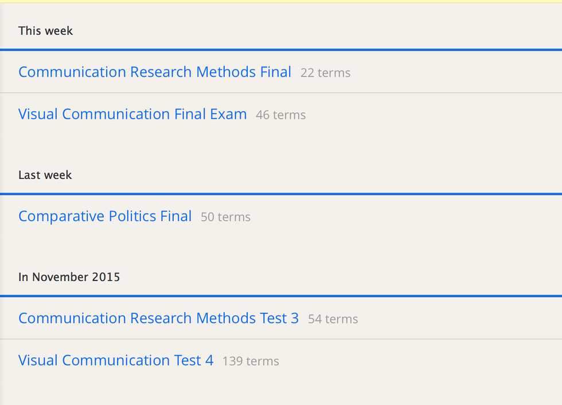The height and width of the screenshot is (405, 562).
Task: Click gray separator above Visual Communication Final Exam
Action: (281, 93)
